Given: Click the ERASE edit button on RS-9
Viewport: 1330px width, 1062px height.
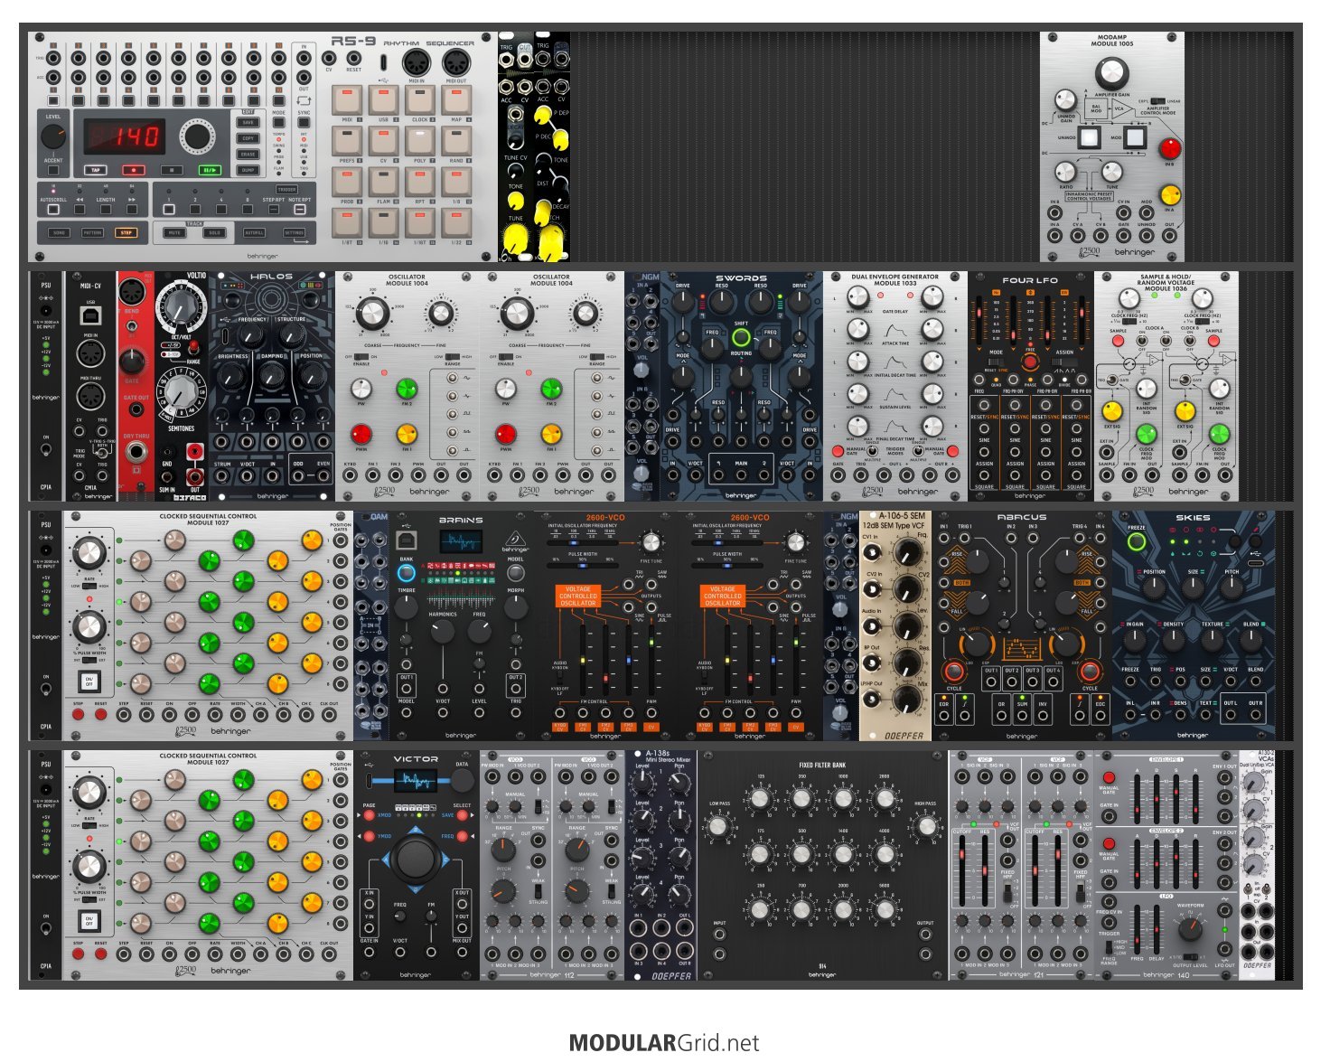Looking at the screenshot, I should (248, 155).
